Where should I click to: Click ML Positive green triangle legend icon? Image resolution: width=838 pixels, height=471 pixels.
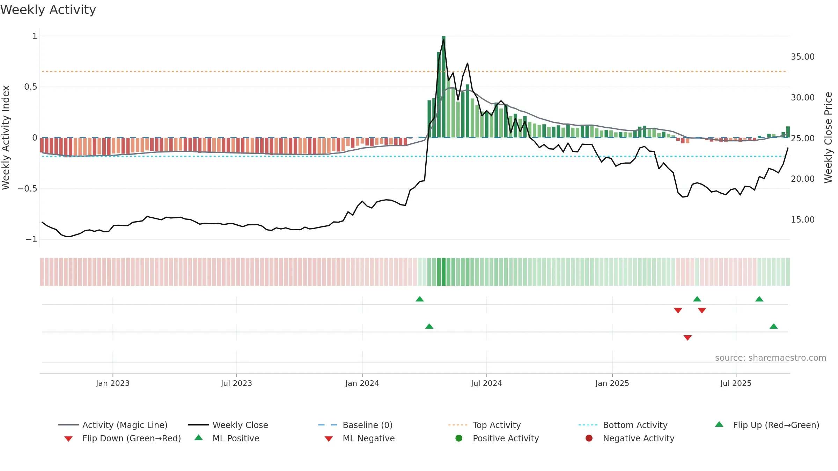coord(198,438)
